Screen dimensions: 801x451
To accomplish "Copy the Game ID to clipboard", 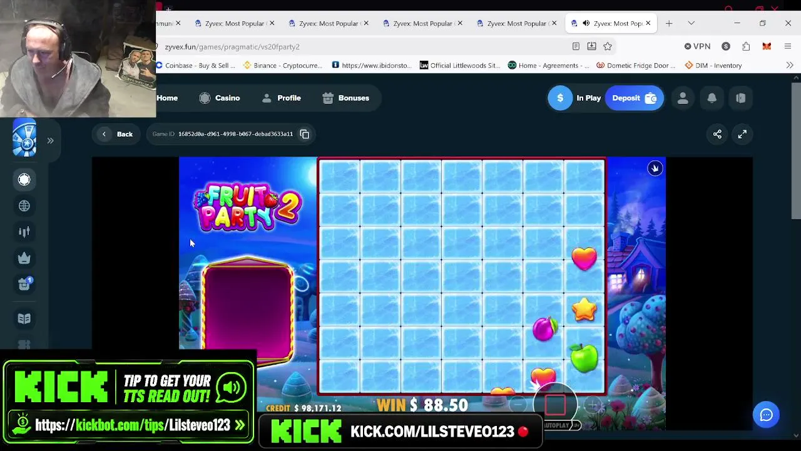I will click(x=305, y=134).
